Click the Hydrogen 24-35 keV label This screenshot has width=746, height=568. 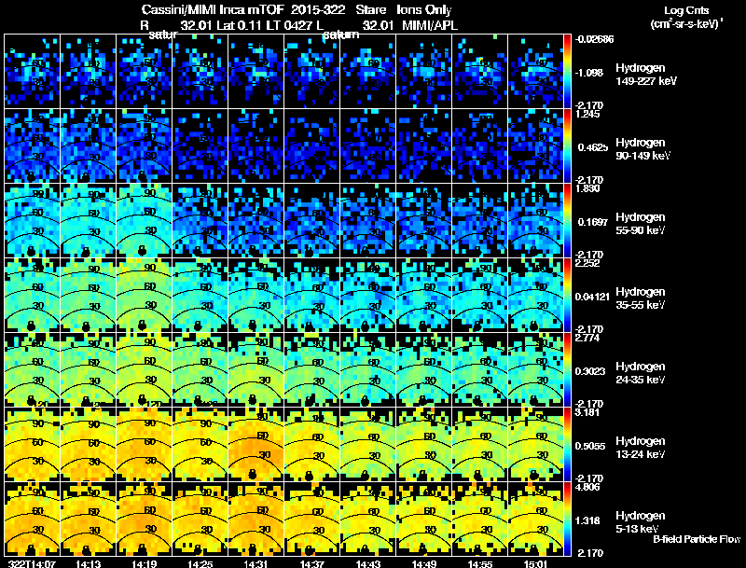641,373
